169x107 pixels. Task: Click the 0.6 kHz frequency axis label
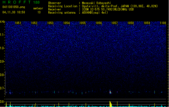2,102
